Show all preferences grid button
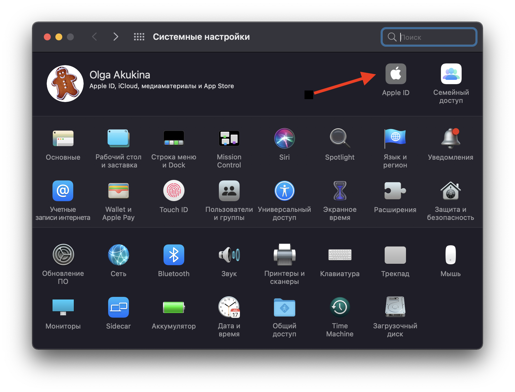Image resolution: width=515 pixels, height=392 pixels. click(139, 37)
